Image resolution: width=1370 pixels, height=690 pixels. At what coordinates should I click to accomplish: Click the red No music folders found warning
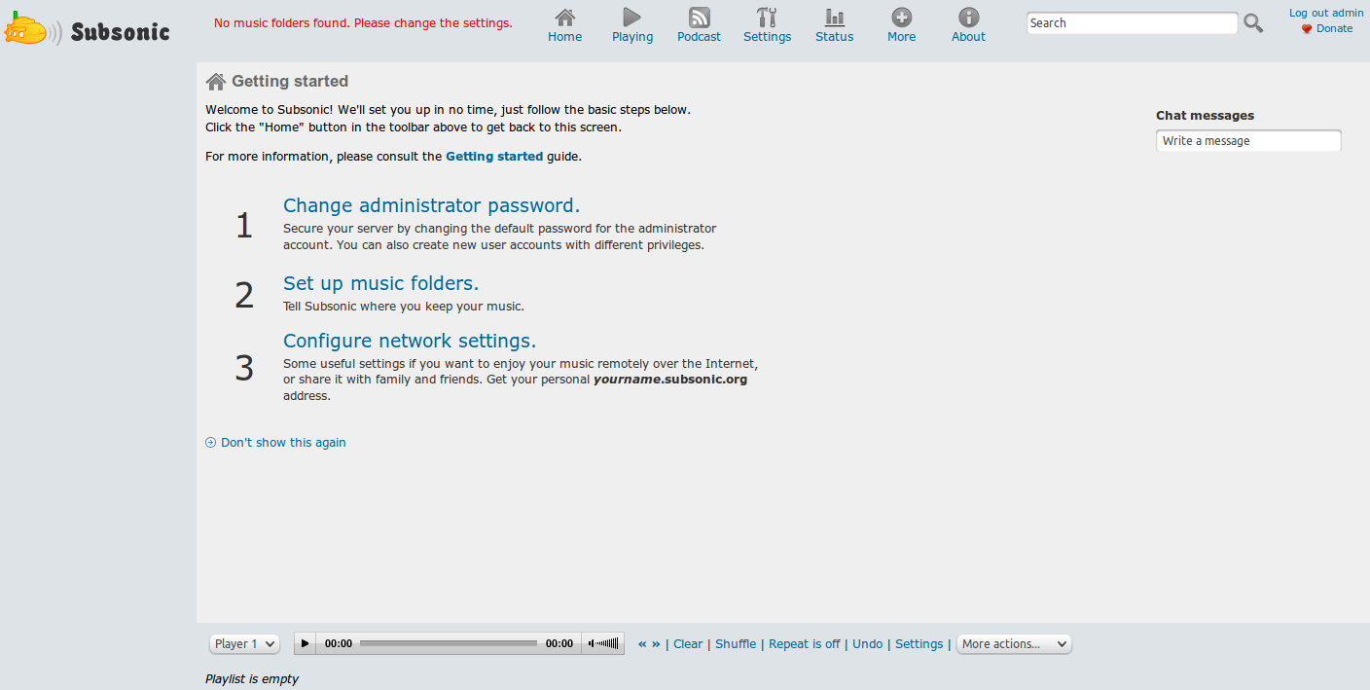pyautogui.click(x=363, y=22)
